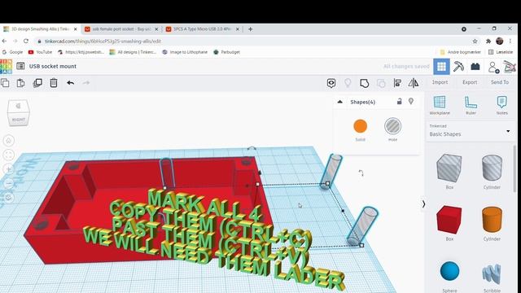
Task: Switch to the 3D design Smashing Allis tab
Action: 40,29
